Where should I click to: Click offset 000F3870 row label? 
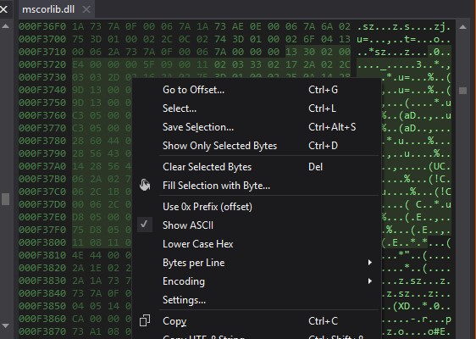42,331
